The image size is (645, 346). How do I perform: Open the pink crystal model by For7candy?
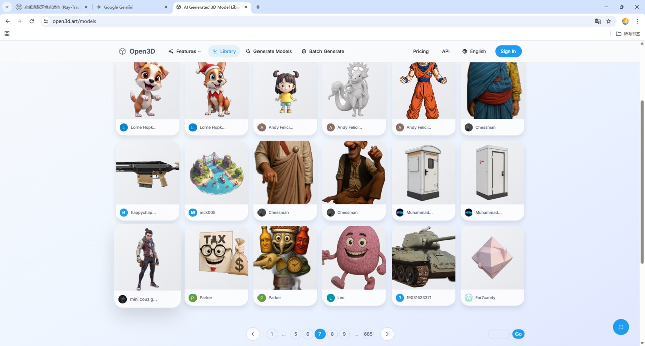coord(492,257)
